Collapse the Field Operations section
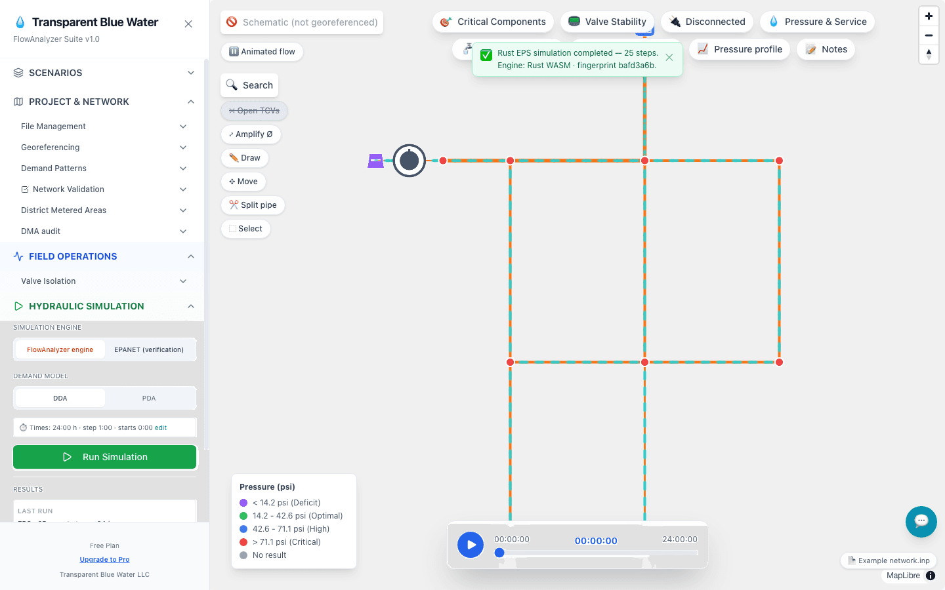945x590 pixels. click(105, 256)
